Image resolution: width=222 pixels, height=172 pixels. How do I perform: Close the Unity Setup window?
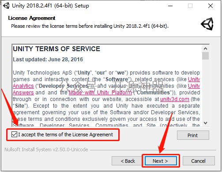[x=211, y=6]
